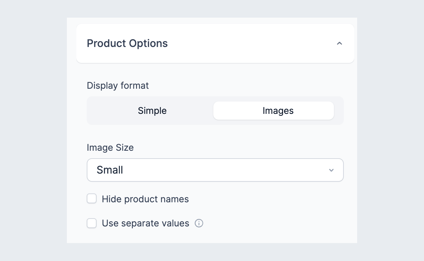This screenshot has height=261, width=424.
Task: Click the Product Options heading
Action: click(127, 43)
